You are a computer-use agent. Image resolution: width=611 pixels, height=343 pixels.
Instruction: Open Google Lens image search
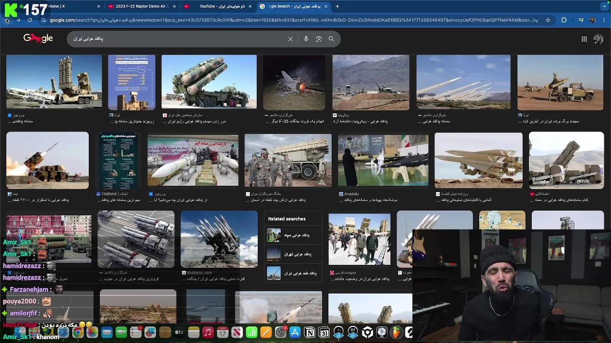click(x=319, y=39)
